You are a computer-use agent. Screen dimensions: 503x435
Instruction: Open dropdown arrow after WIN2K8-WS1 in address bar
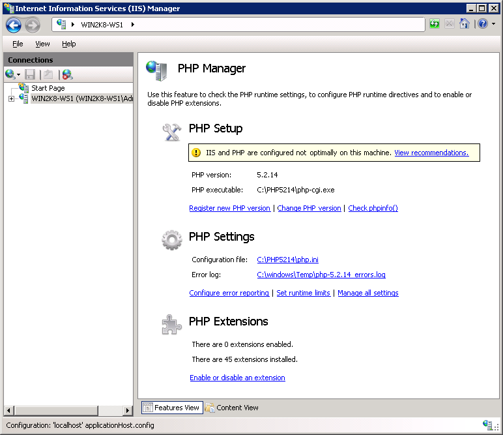(133, 25)
